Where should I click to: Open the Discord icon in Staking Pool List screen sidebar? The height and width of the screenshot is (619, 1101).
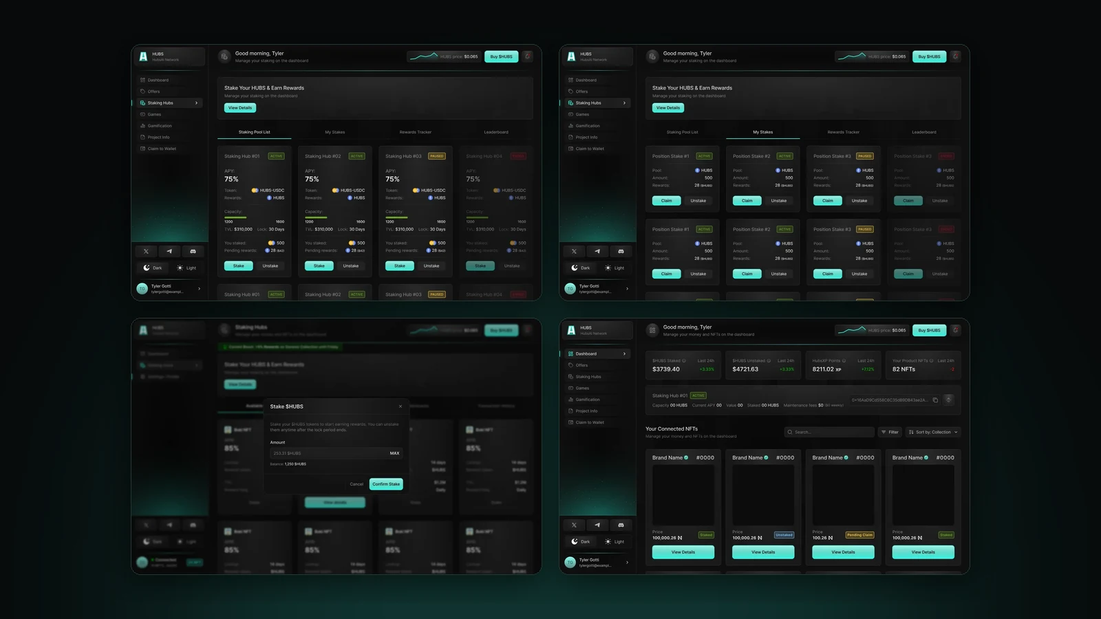193,251
